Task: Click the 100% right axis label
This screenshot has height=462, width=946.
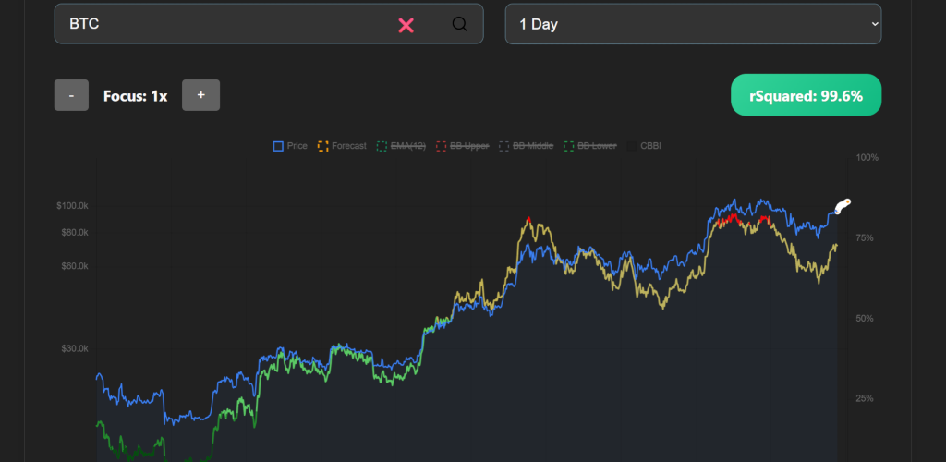Action: tap(867, 157)
